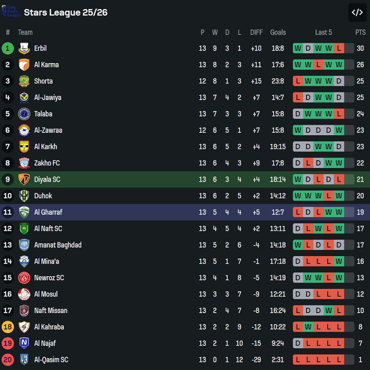Click the Diyala SC club crest
The height and width of the screenshot is (370, 370).
click(24, 179)
